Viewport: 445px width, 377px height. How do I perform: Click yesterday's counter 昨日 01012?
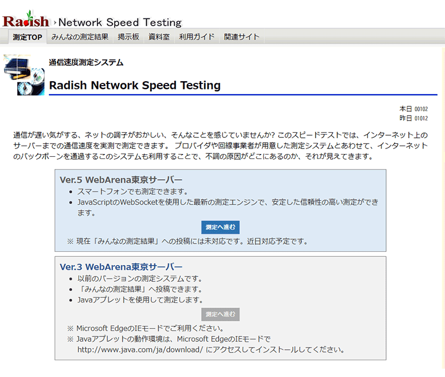point(413,118)
